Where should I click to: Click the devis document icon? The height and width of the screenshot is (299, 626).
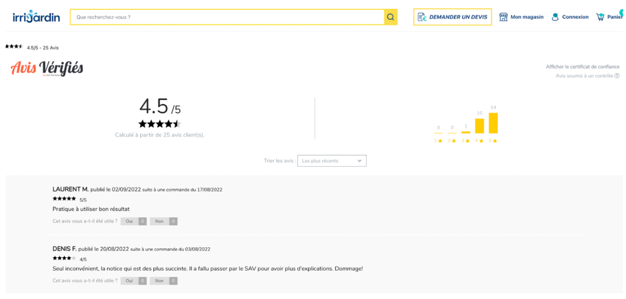tap(422, 17)
